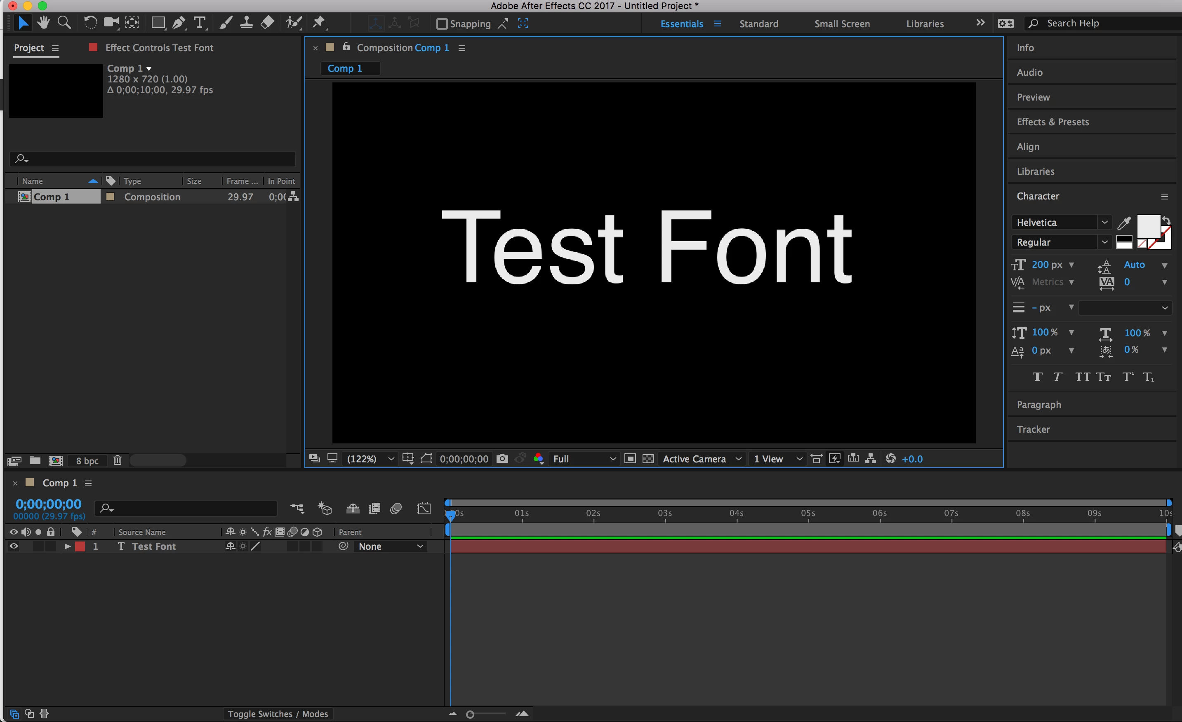Open the Effects & Presets panel
This screenshot has height=722, width=1182.
(1052, 122)
